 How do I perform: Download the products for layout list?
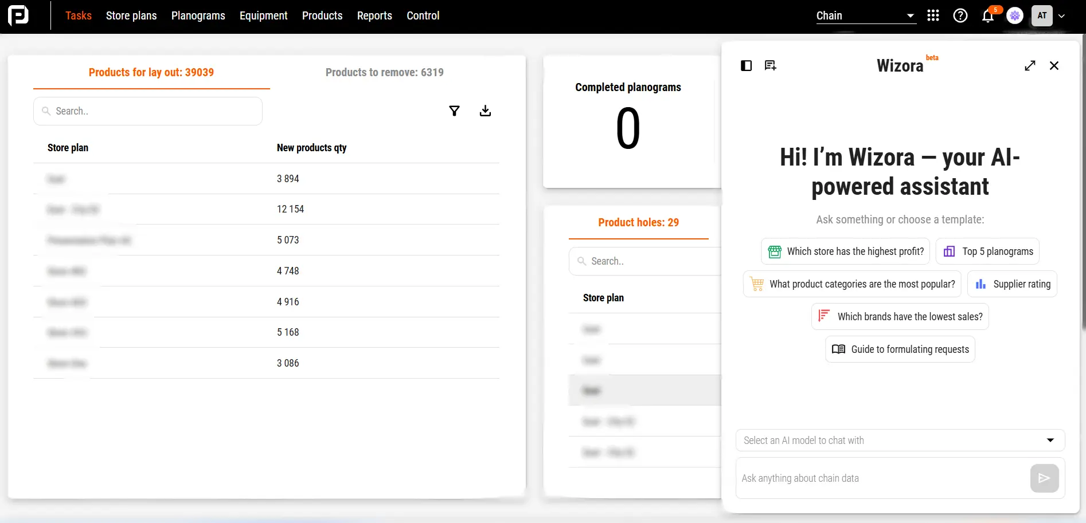click(x=485, y=111)
